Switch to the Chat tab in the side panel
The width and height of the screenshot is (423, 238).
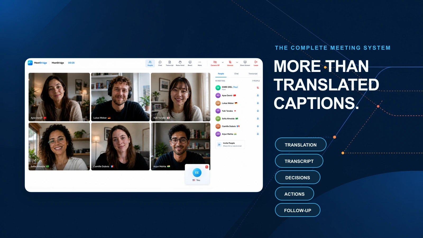point(236,74)
